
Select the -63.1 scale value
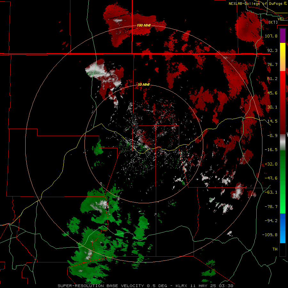point(271,192)
